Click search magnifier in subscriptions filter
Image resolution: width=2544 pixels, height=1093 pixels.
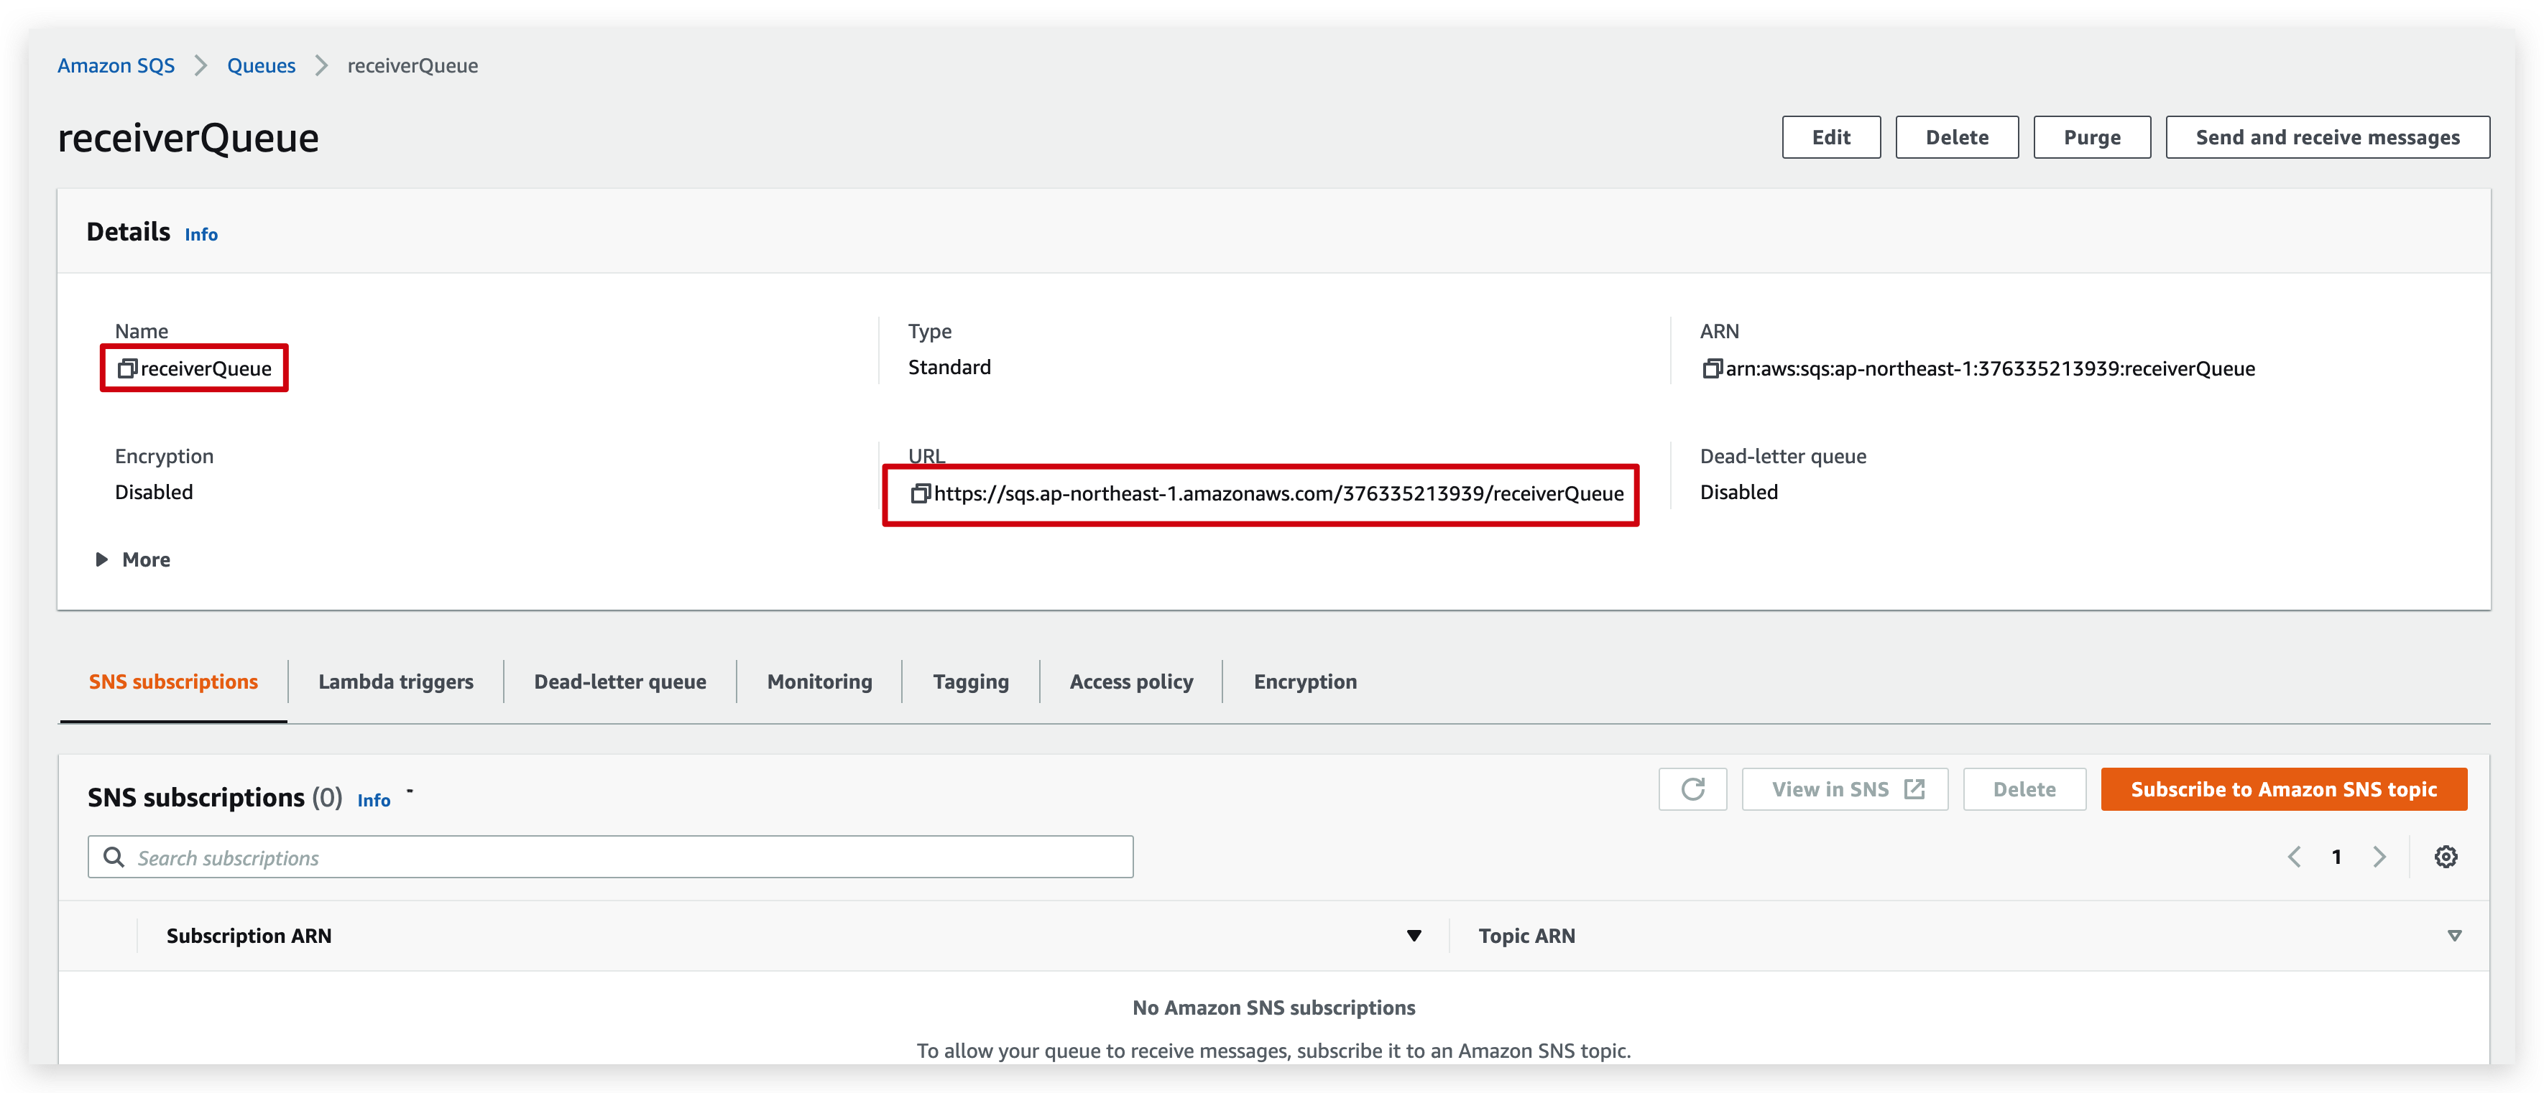(x=114, y=857)
